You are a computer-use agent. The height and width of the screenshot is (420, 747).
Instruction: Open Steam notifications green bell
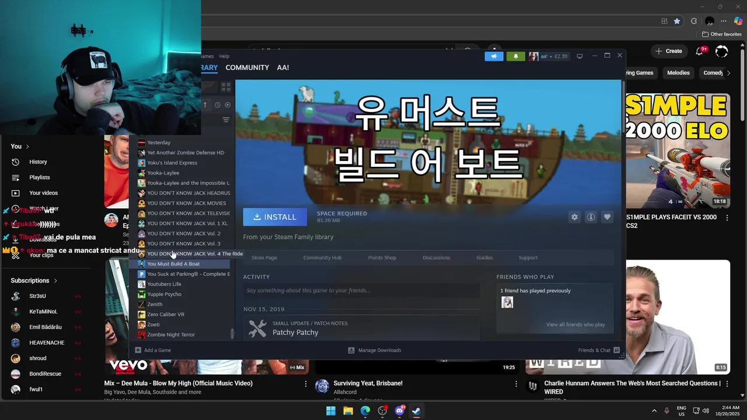[x=515, y=56]
